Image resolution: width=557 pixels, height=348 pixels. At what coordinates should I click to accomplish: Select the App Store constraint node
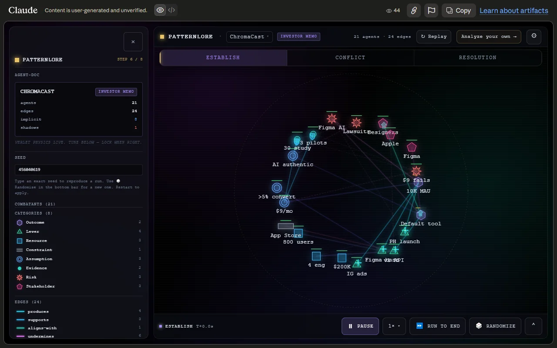pyautogui.click(x=286, y=226)
